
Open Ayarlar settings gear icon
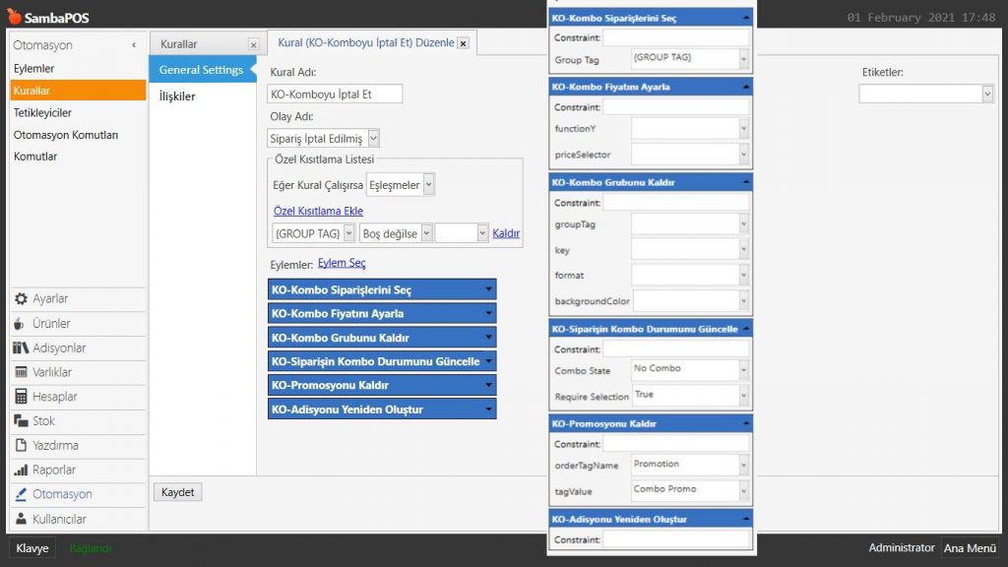coord(21,299)
